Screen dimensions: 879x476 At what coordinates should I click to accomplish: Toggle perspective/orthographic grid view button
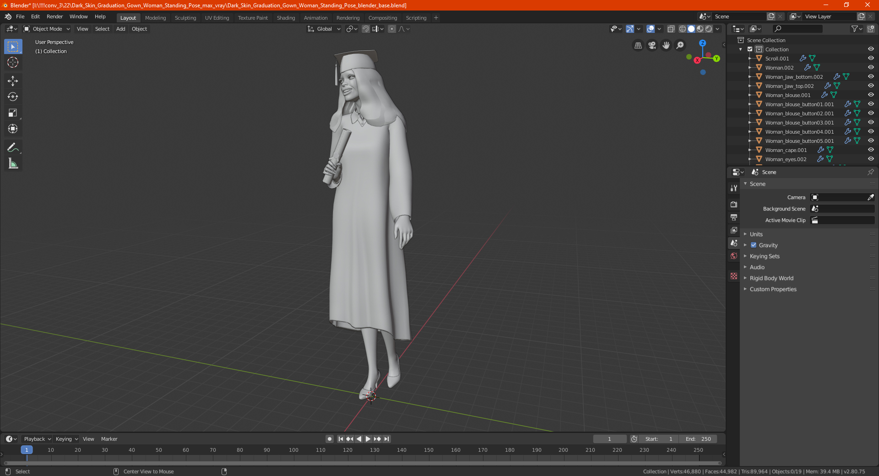click(638, 45)
